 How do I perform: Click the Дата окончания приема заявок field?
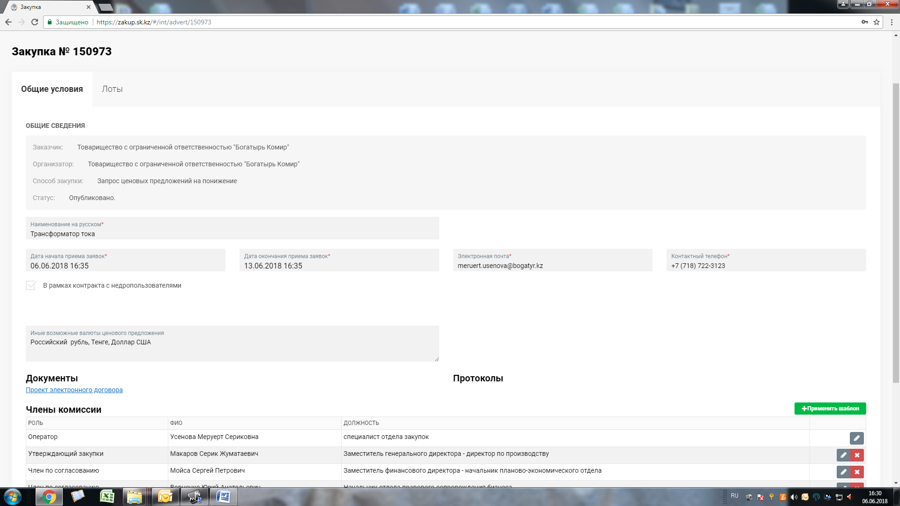(x=339, y=260)
